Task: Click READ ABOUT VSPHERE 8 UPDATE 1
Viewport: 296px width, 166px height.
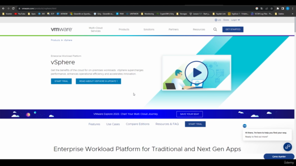Action: pyautogui.click(x=99, y=81)
